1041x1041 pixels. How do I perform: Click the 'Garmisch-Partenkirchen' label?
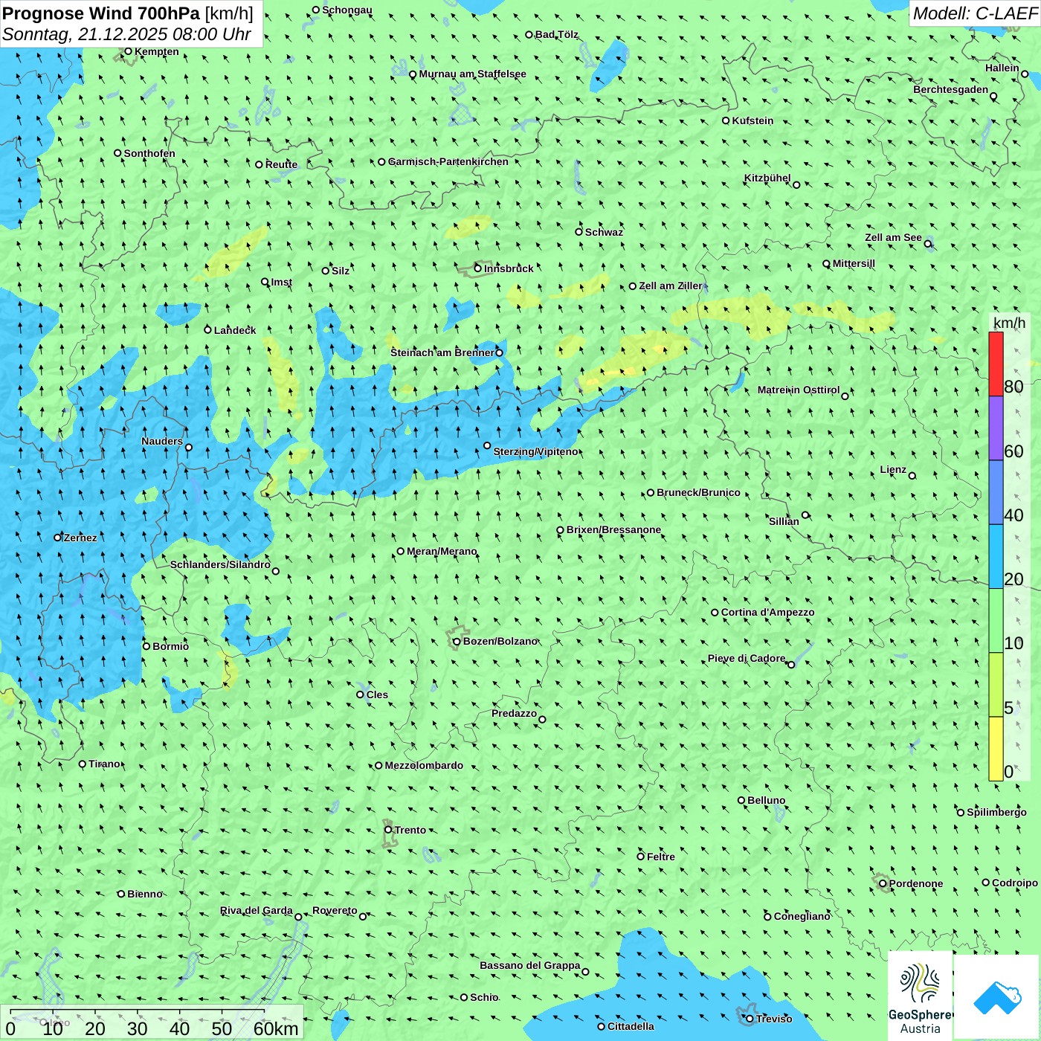(448, 161)
